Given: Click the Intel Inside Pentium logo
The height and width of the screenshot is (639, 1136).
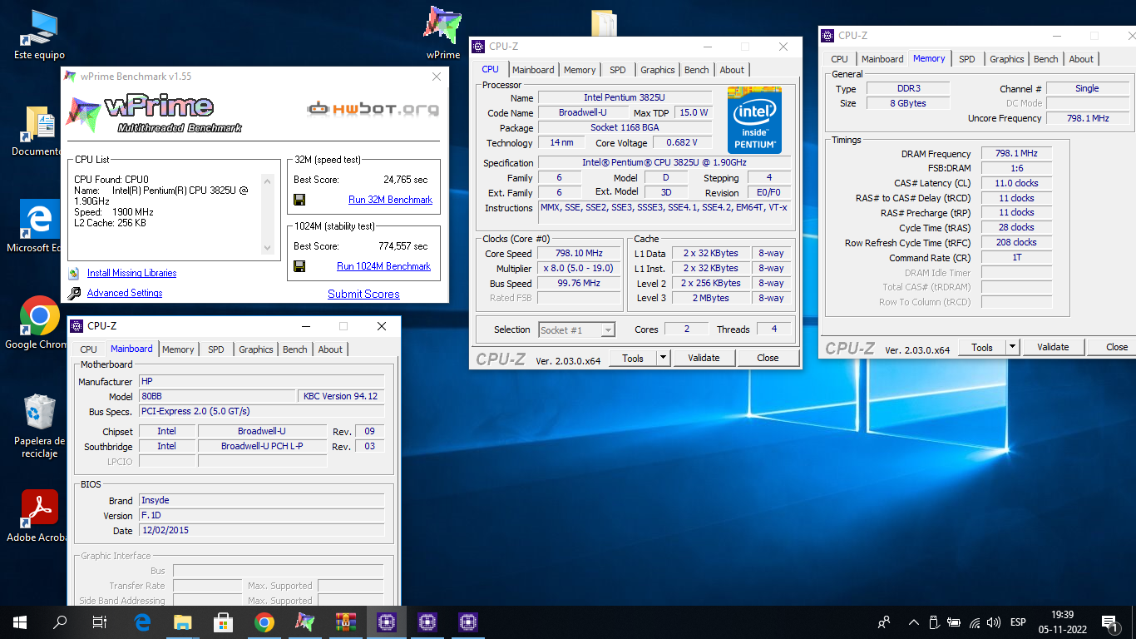Looking at the screenshot, I should [x=755, y=119].
